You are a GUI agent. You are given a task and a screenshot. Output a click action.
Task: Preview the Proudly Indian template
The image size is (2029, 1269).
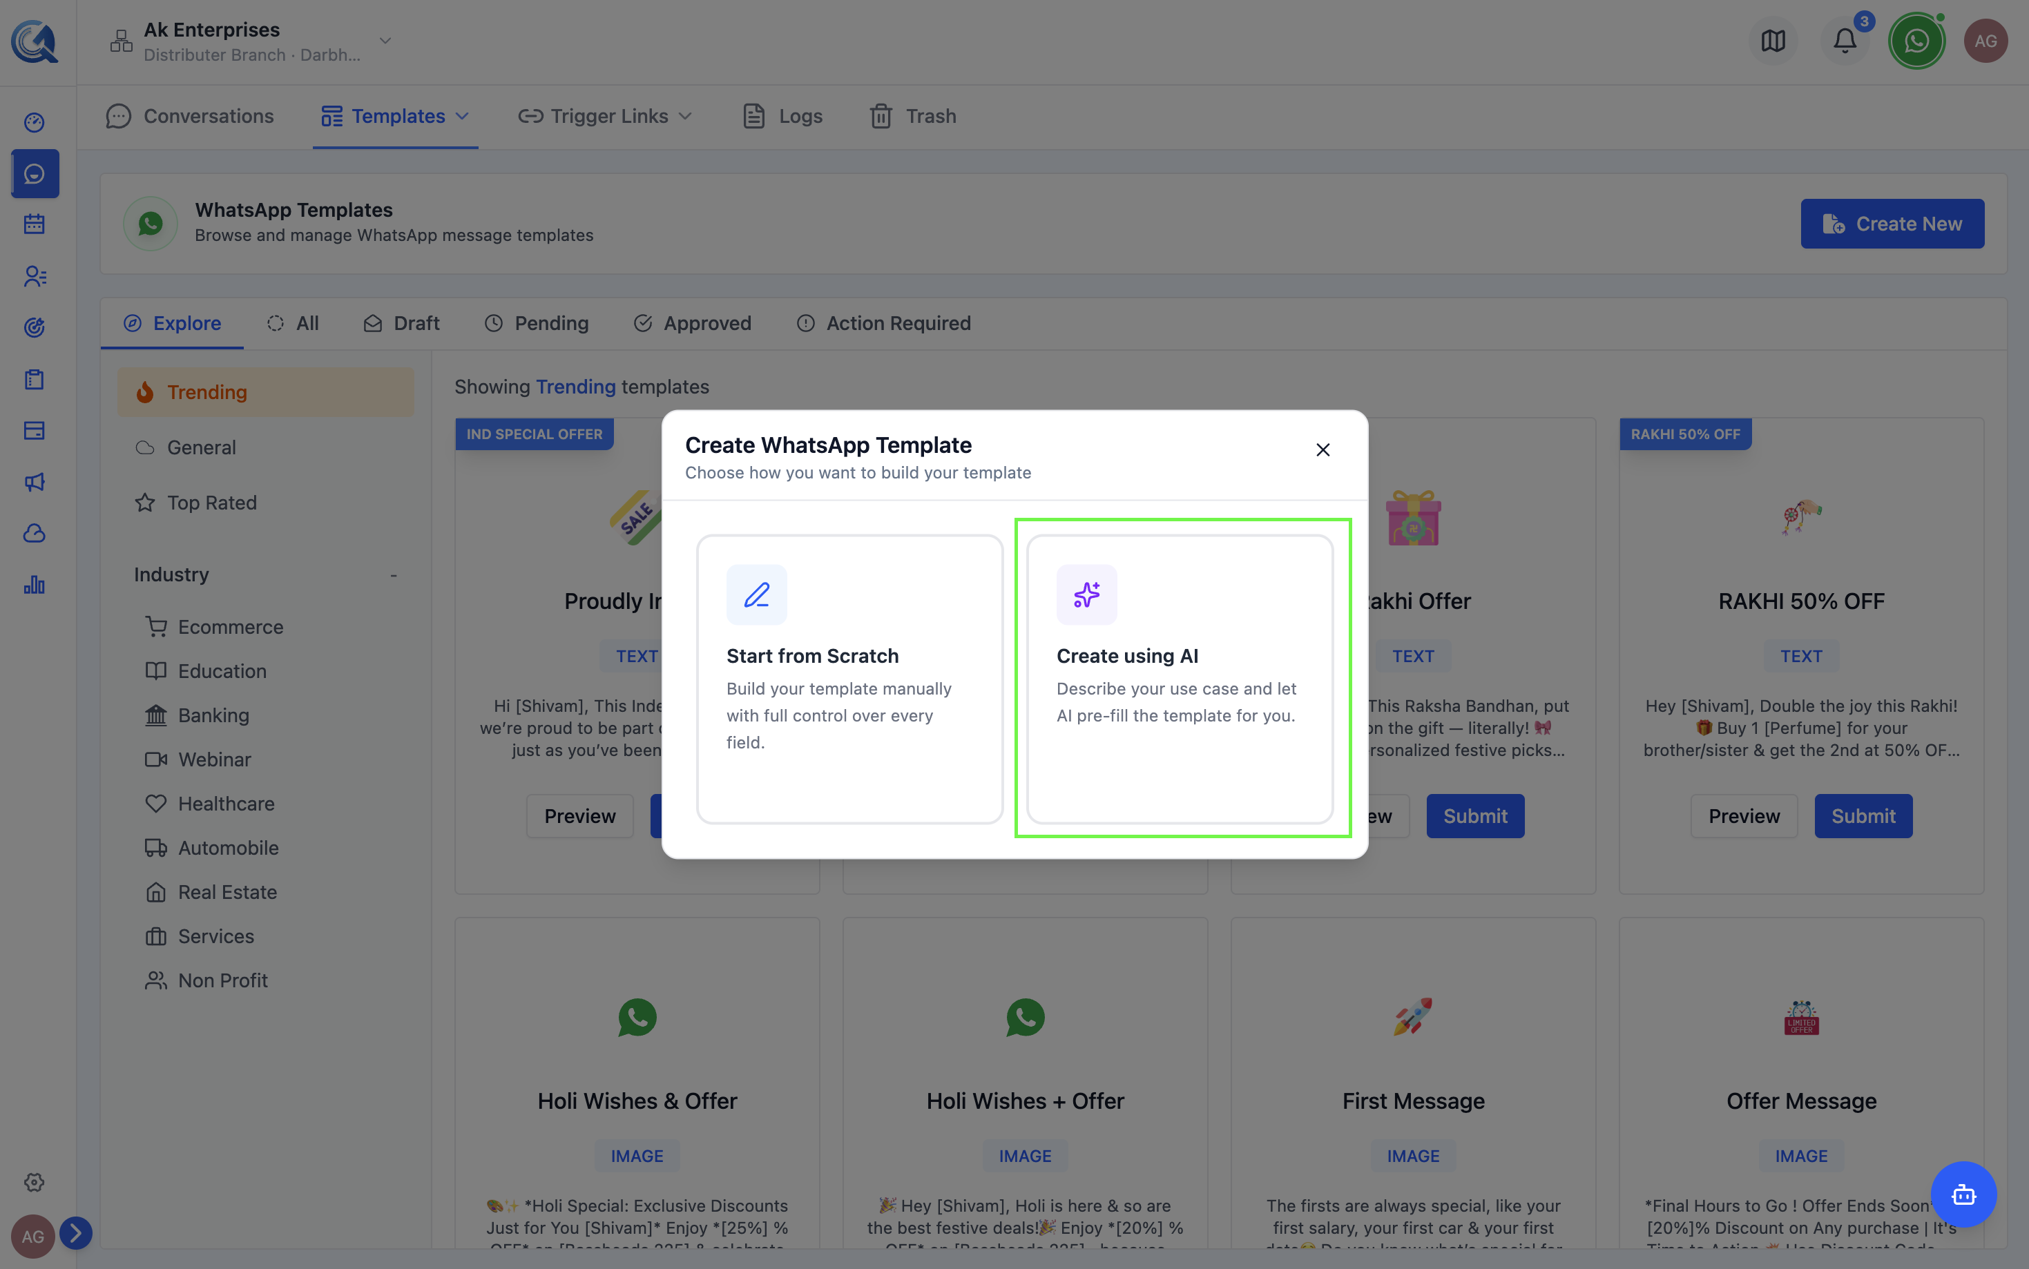580,816
